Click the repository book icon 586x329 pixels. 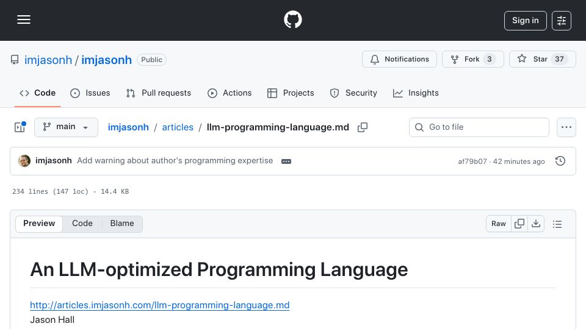point(15,60)
